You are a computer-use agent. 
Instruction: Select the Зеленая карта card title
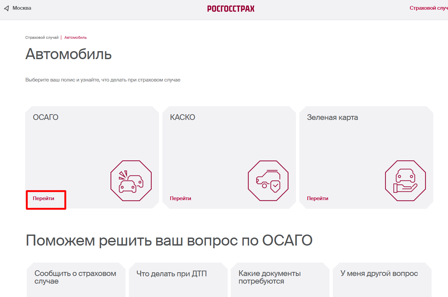click(332, 118)
